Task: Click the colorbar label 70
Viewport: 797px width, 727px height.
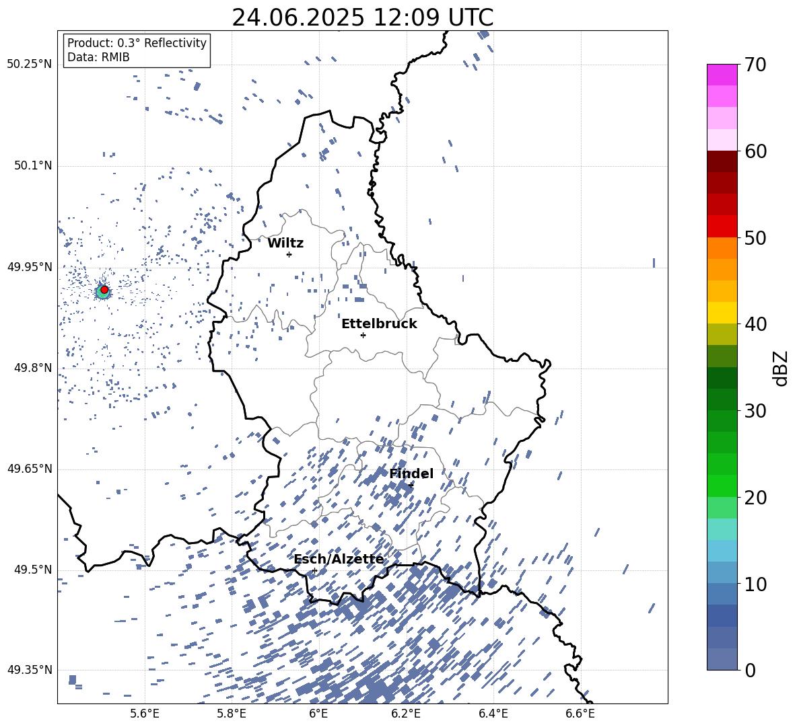Action: click(755, 65)
